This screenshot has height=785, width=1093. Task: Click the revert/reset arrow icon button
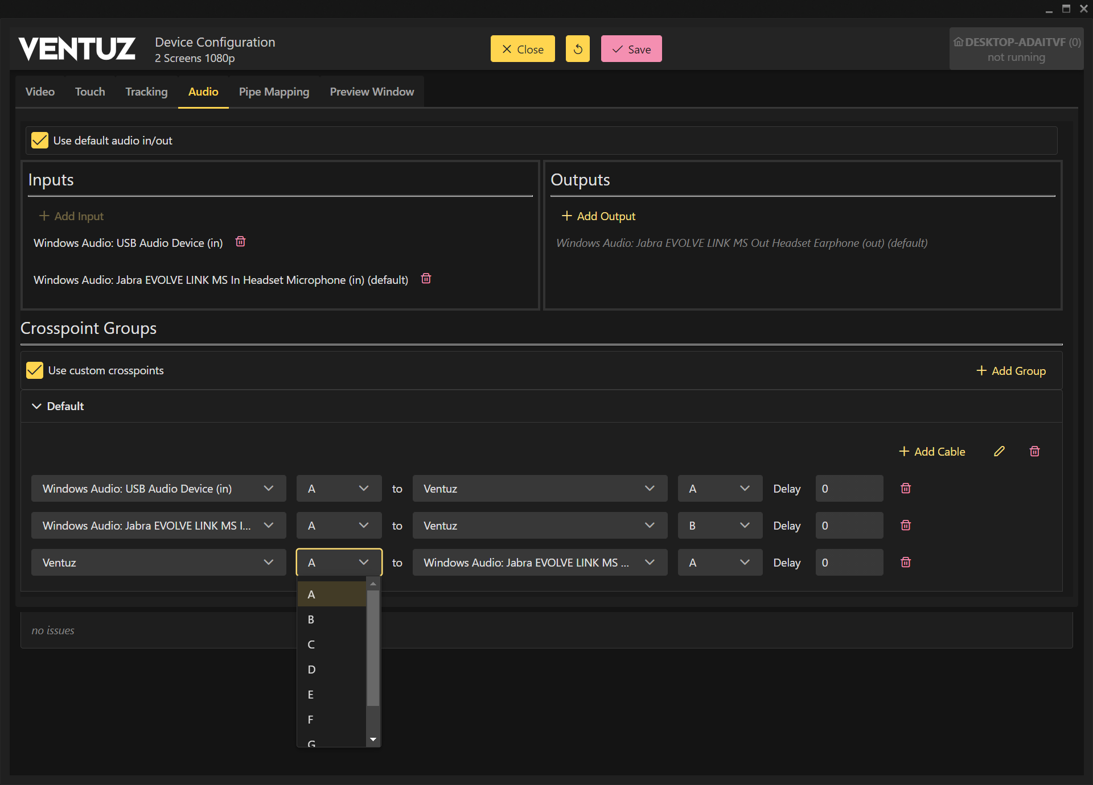click(x=577, y=49)
